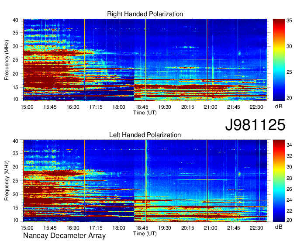Click the 22:30 tick on Left Handed plot

click(x=256, y=228)
